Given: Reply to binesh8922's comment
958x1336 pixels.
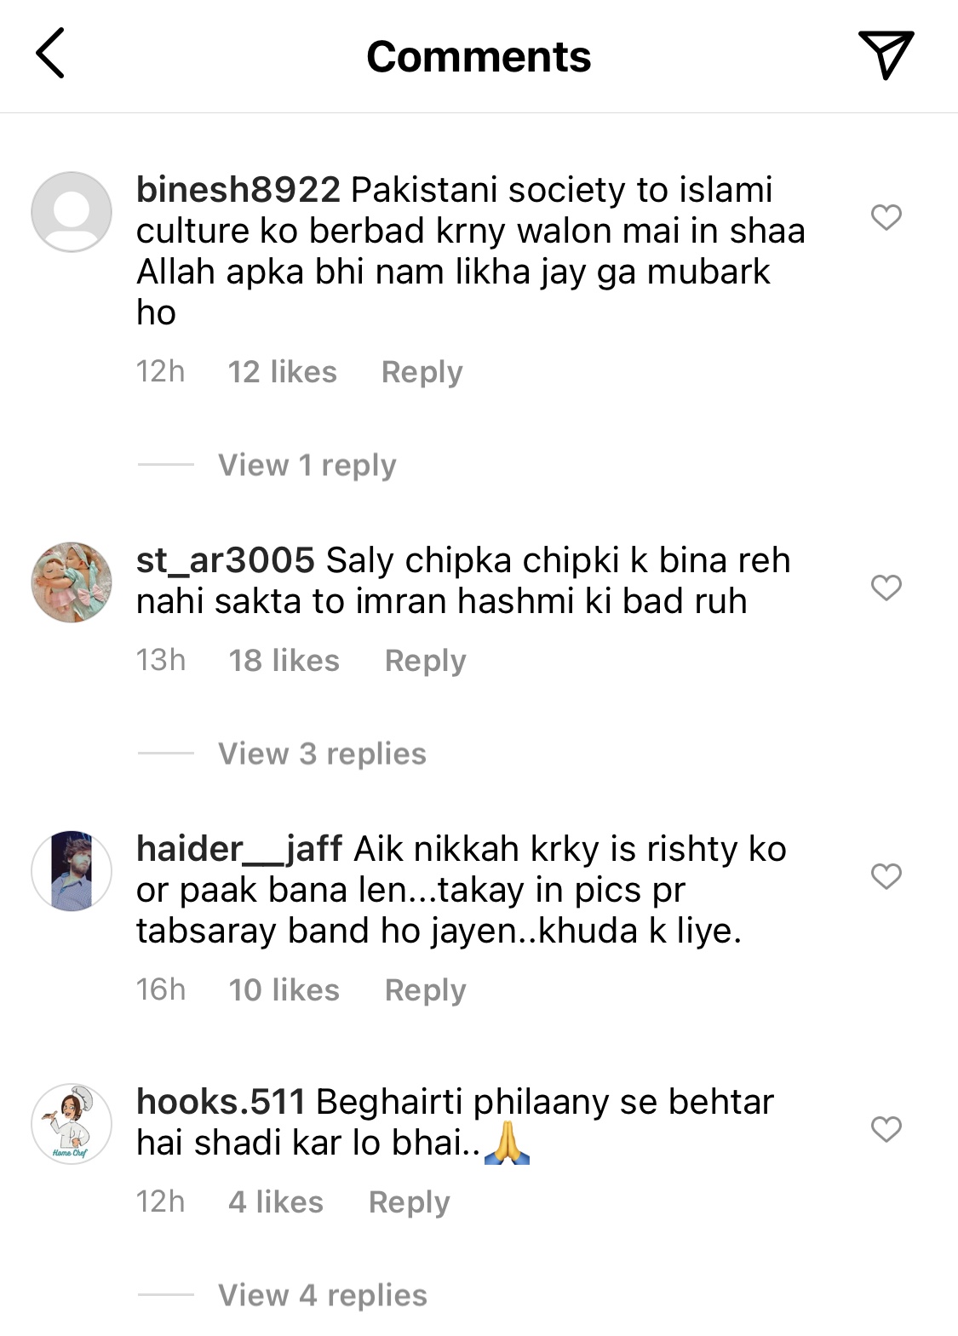Looking at the screenshot, I should [x=422, y=372].
